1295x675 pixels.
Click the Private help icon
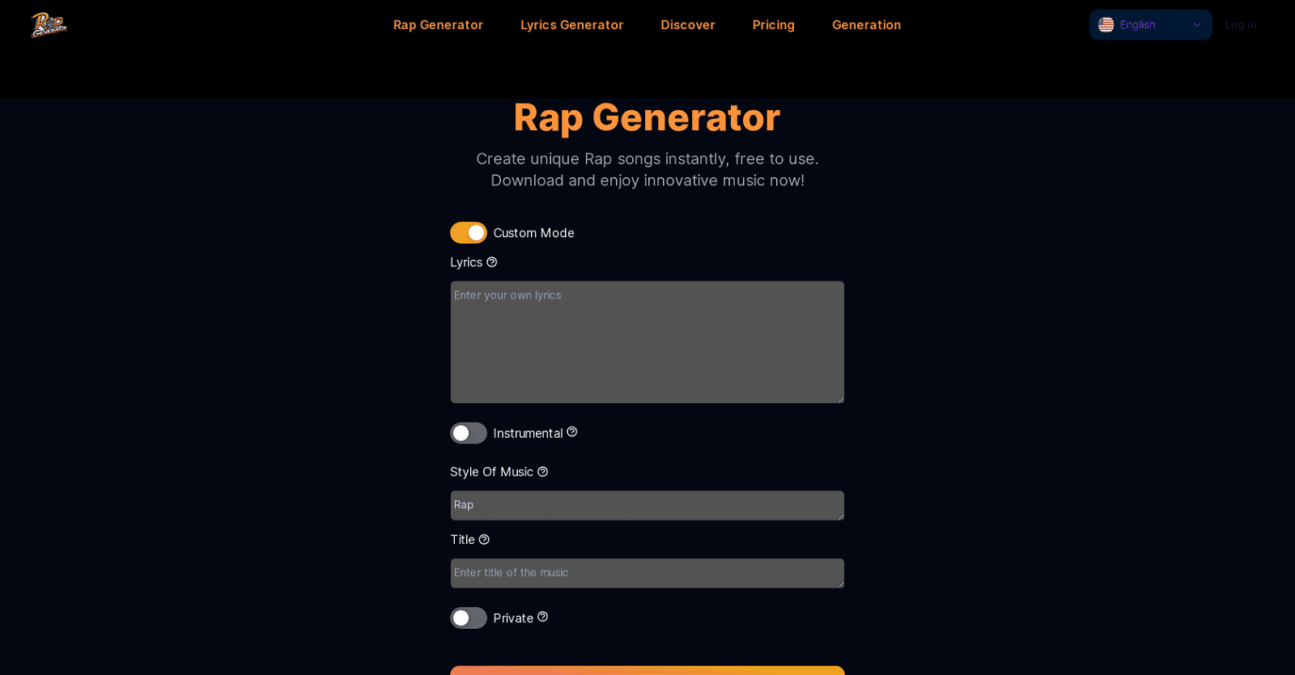click(541, 617)
